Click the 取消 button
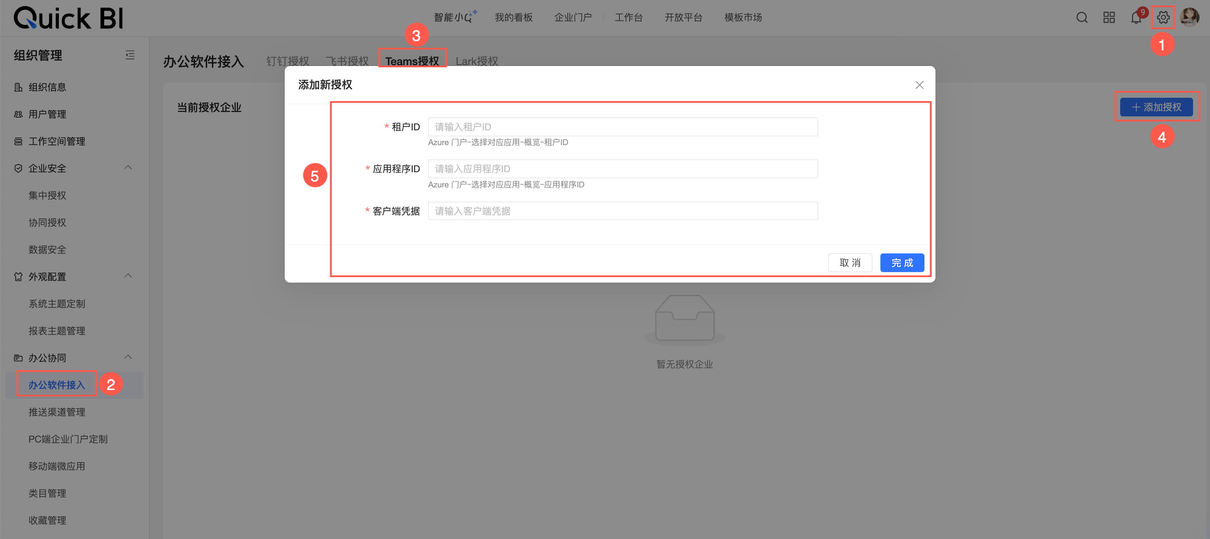This screenshot has height=539, width=1210. [x=850, y=263]
